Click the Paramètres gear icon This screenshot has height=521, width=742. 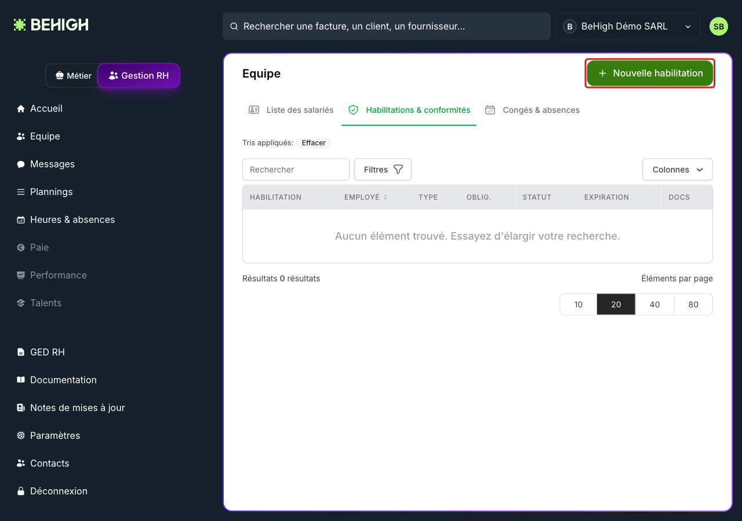[x=21, y=436]
